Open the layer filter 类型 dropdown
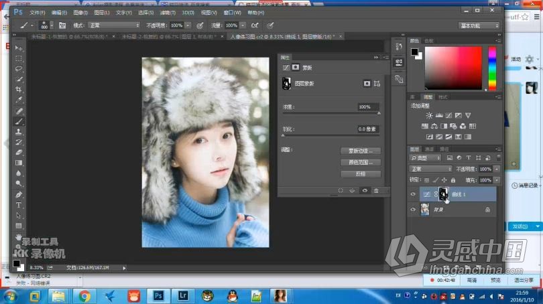This screenshot has width=543, height=304. [425, 158]
